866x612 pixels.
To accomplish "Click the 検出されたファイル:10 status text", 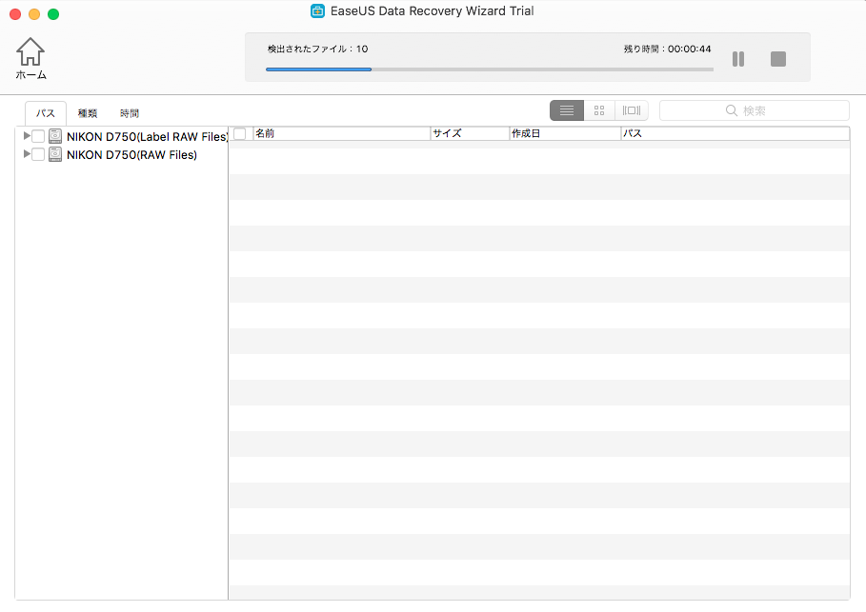I will 317,49.
